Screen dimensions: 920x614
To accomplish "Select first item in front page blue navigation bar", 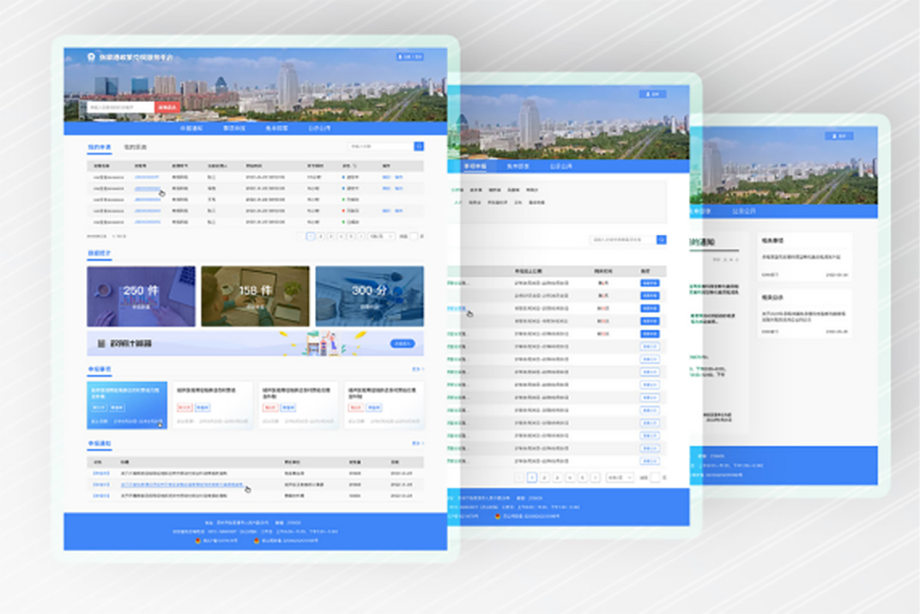I will pos(190,129).
